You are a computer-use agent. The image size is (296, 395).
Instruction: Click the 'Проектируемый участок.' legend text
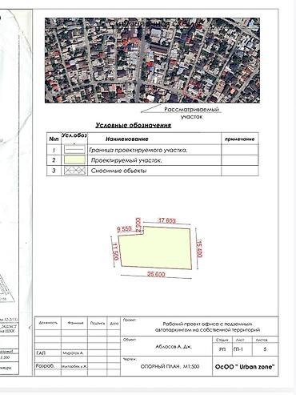pos(126,160)
